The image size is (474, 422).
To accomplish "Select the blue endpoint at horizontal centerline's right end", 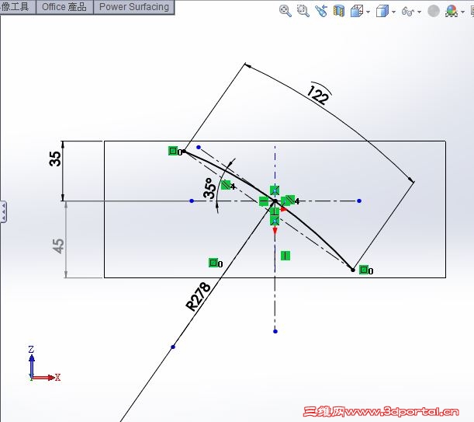I will [359, 201].
